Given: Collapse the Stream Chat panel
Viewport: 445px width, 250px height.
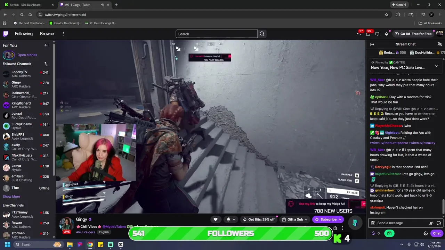Looking at the screenshot, I should coord(372,44).
